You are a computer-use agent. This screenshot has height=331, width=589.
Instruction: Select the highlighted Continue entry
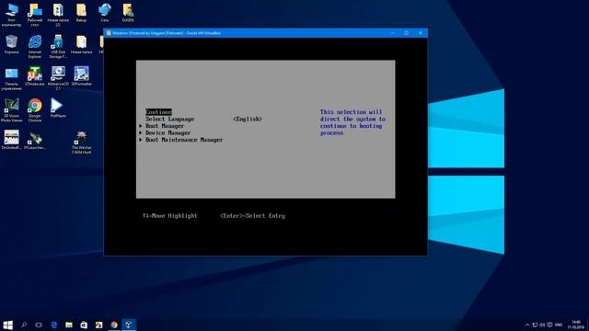coord(158,112)
